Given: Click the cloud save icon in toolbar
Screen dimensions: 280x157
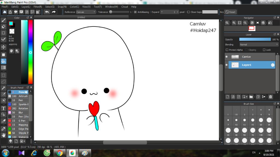Looking at the screenshot, I should (5, 12).
